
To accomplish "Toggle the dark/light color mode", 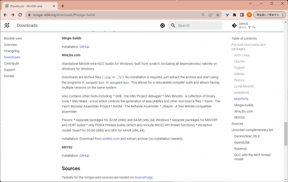I will pyautogui.click(x=163, y=25).
